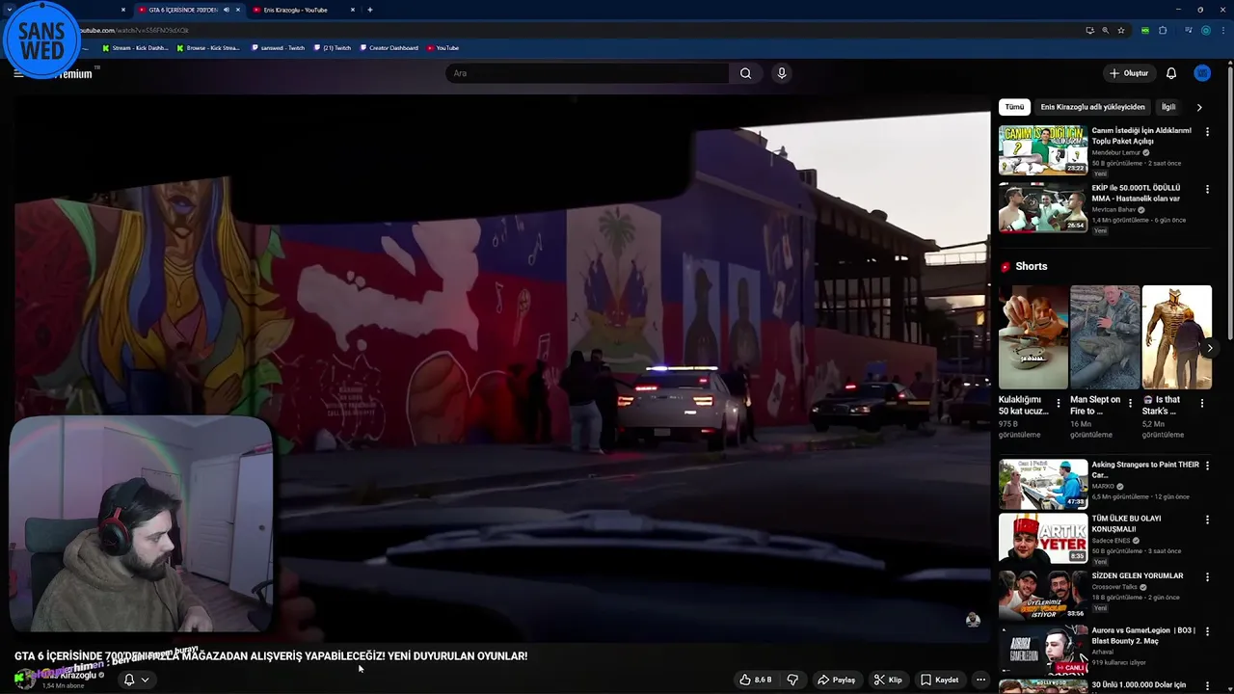Select the İlgili filter chip

[x=1168, y=107]
